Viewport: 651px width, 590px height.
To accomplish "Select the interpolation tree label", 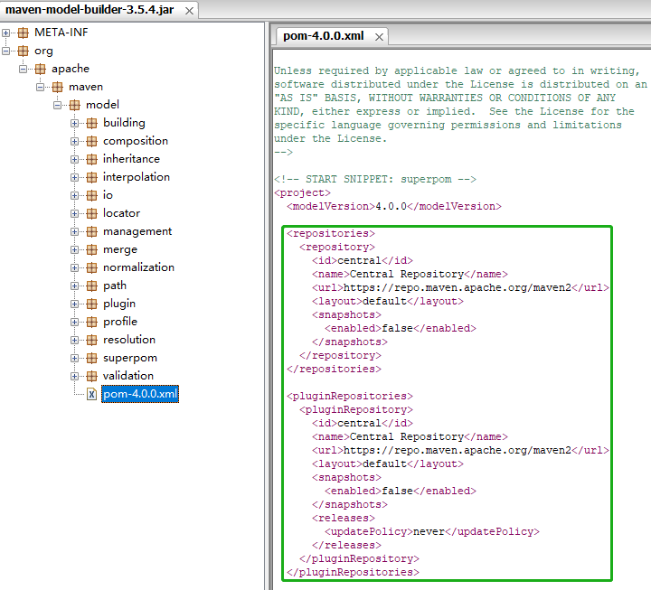I will (x=137, y=177).
